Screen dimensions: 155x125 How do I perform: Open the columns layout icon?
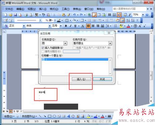click(109, 15)
